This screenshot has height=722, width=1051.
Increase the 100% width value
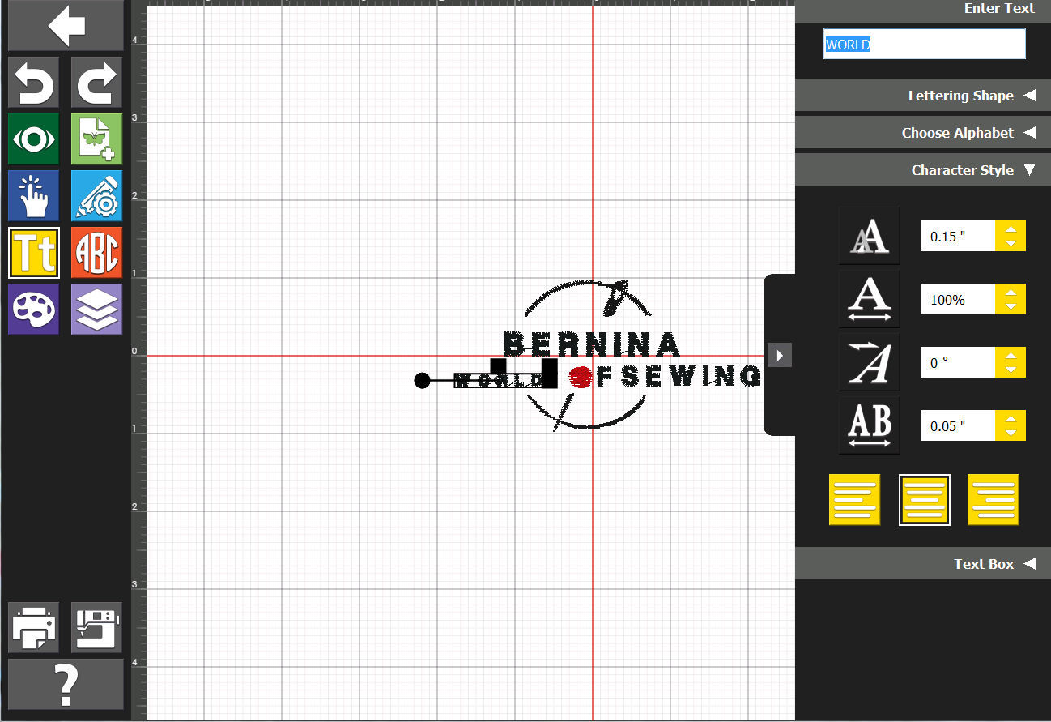coord(1011,293)
